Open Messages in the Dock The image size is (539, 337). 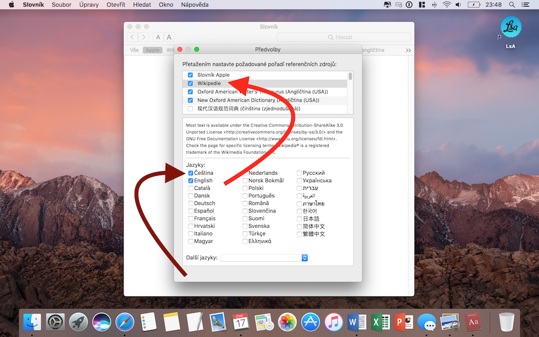[426, 322]
